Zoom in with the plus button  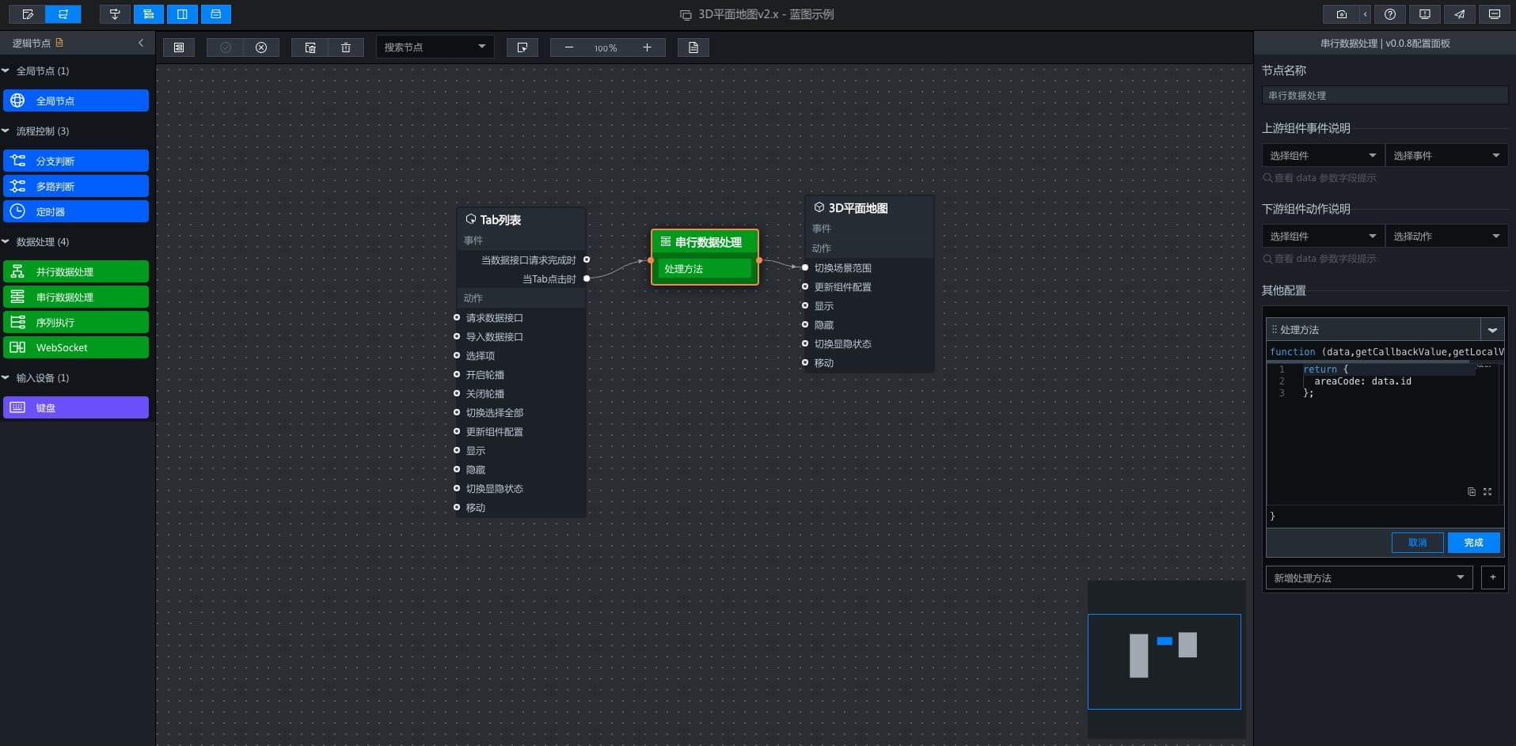(647, 47)
